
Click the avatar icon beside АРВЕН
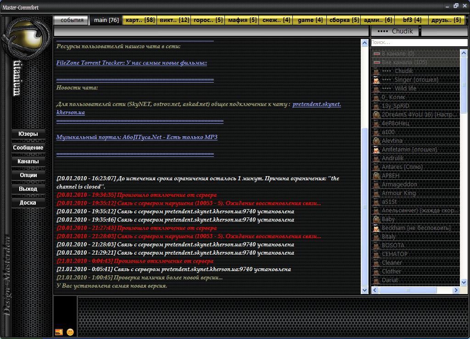[376, 176]
